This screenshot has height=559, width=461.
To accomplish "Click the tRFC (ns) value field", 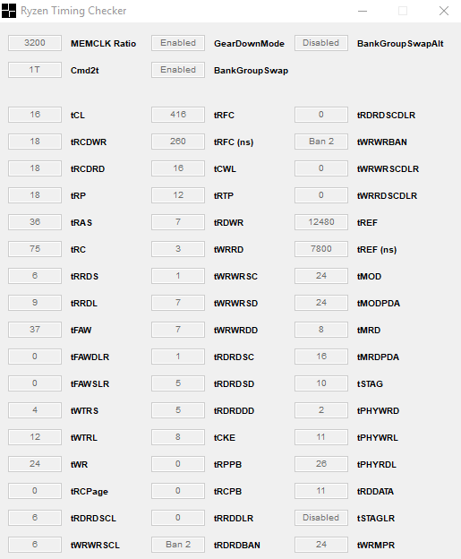I will (178, 142).
